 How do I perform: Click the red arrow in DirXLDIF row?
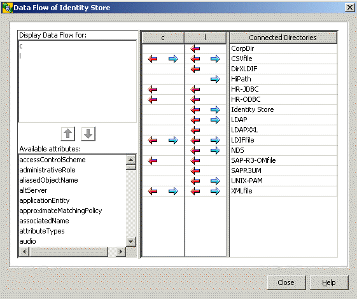[x=195, y=69]
